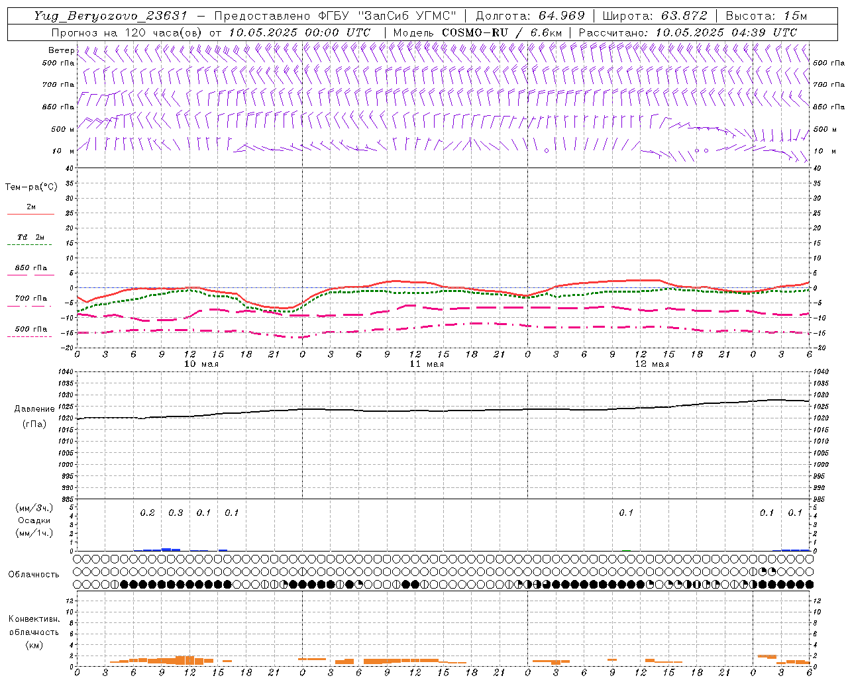Click the '0.2' precipitation amount
The width and height of the screenshot is (848, 678).
[147, 513]
